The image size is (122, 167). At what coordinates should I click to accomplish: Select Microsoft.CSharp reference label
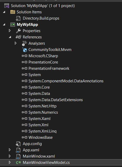[43, 56]
